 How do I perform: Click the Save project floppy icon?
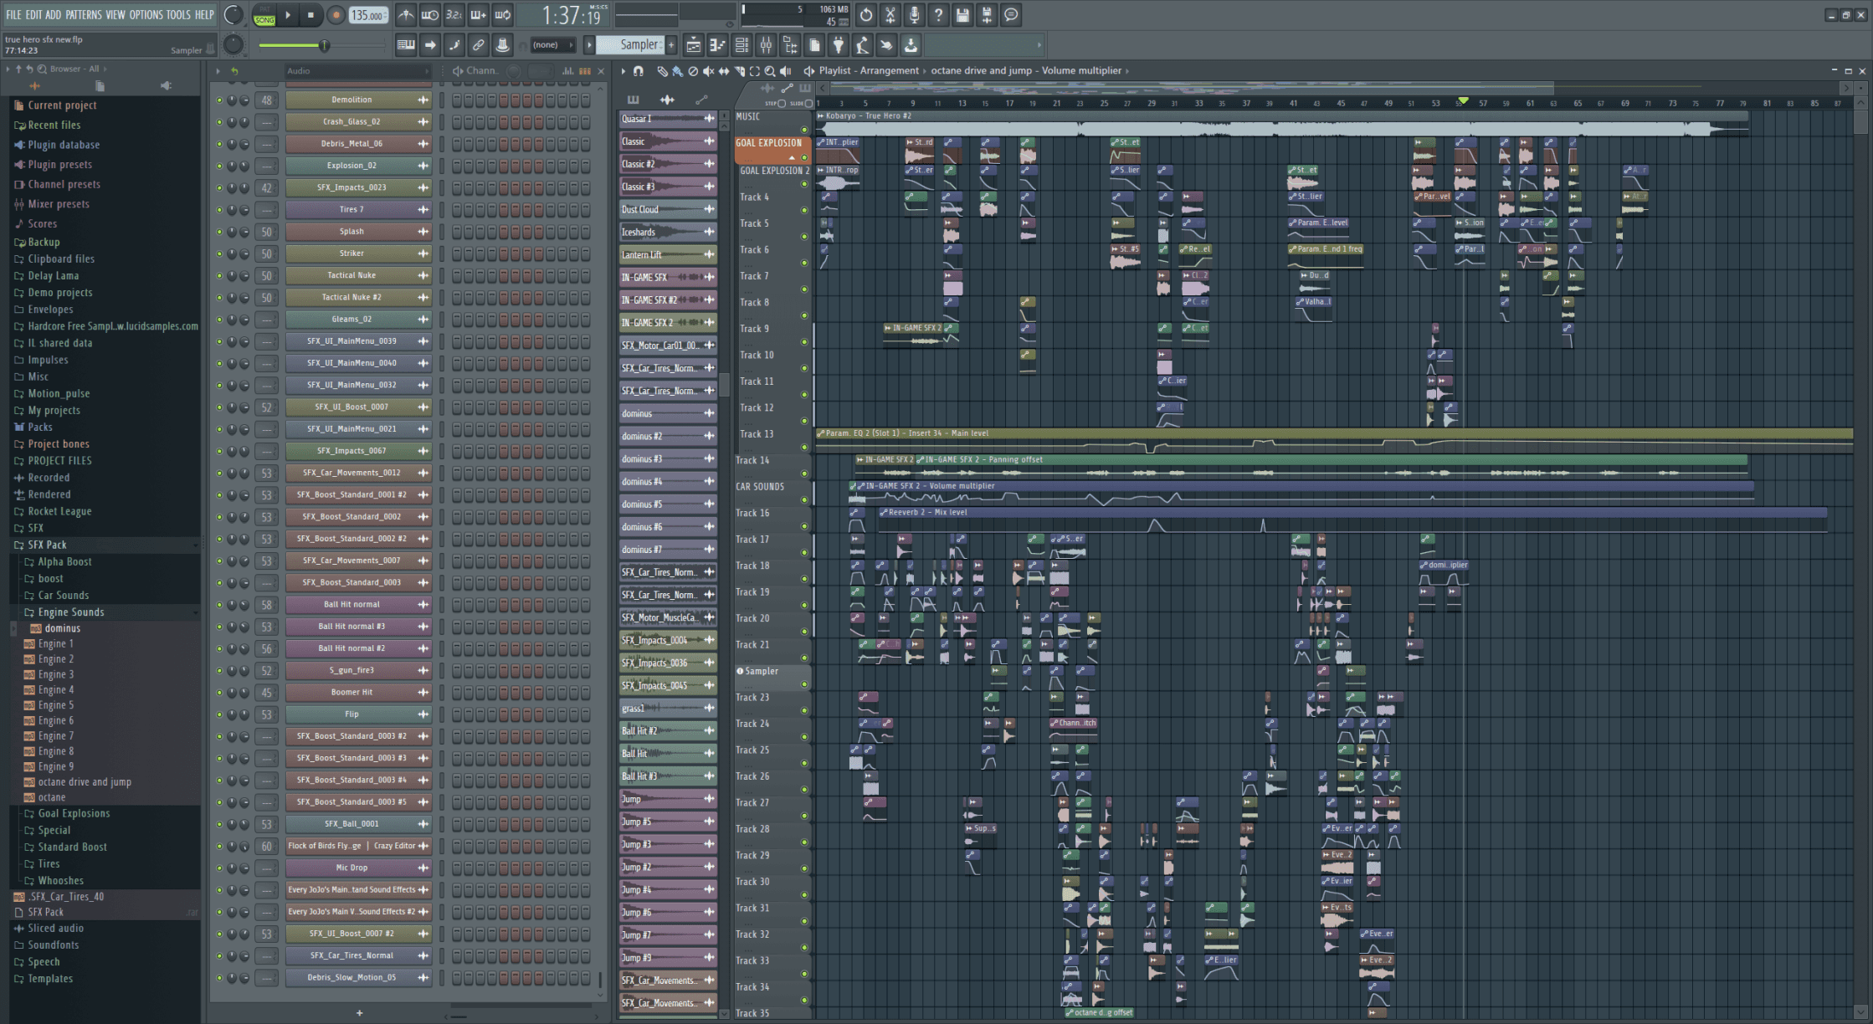click(x=962, y=15)
